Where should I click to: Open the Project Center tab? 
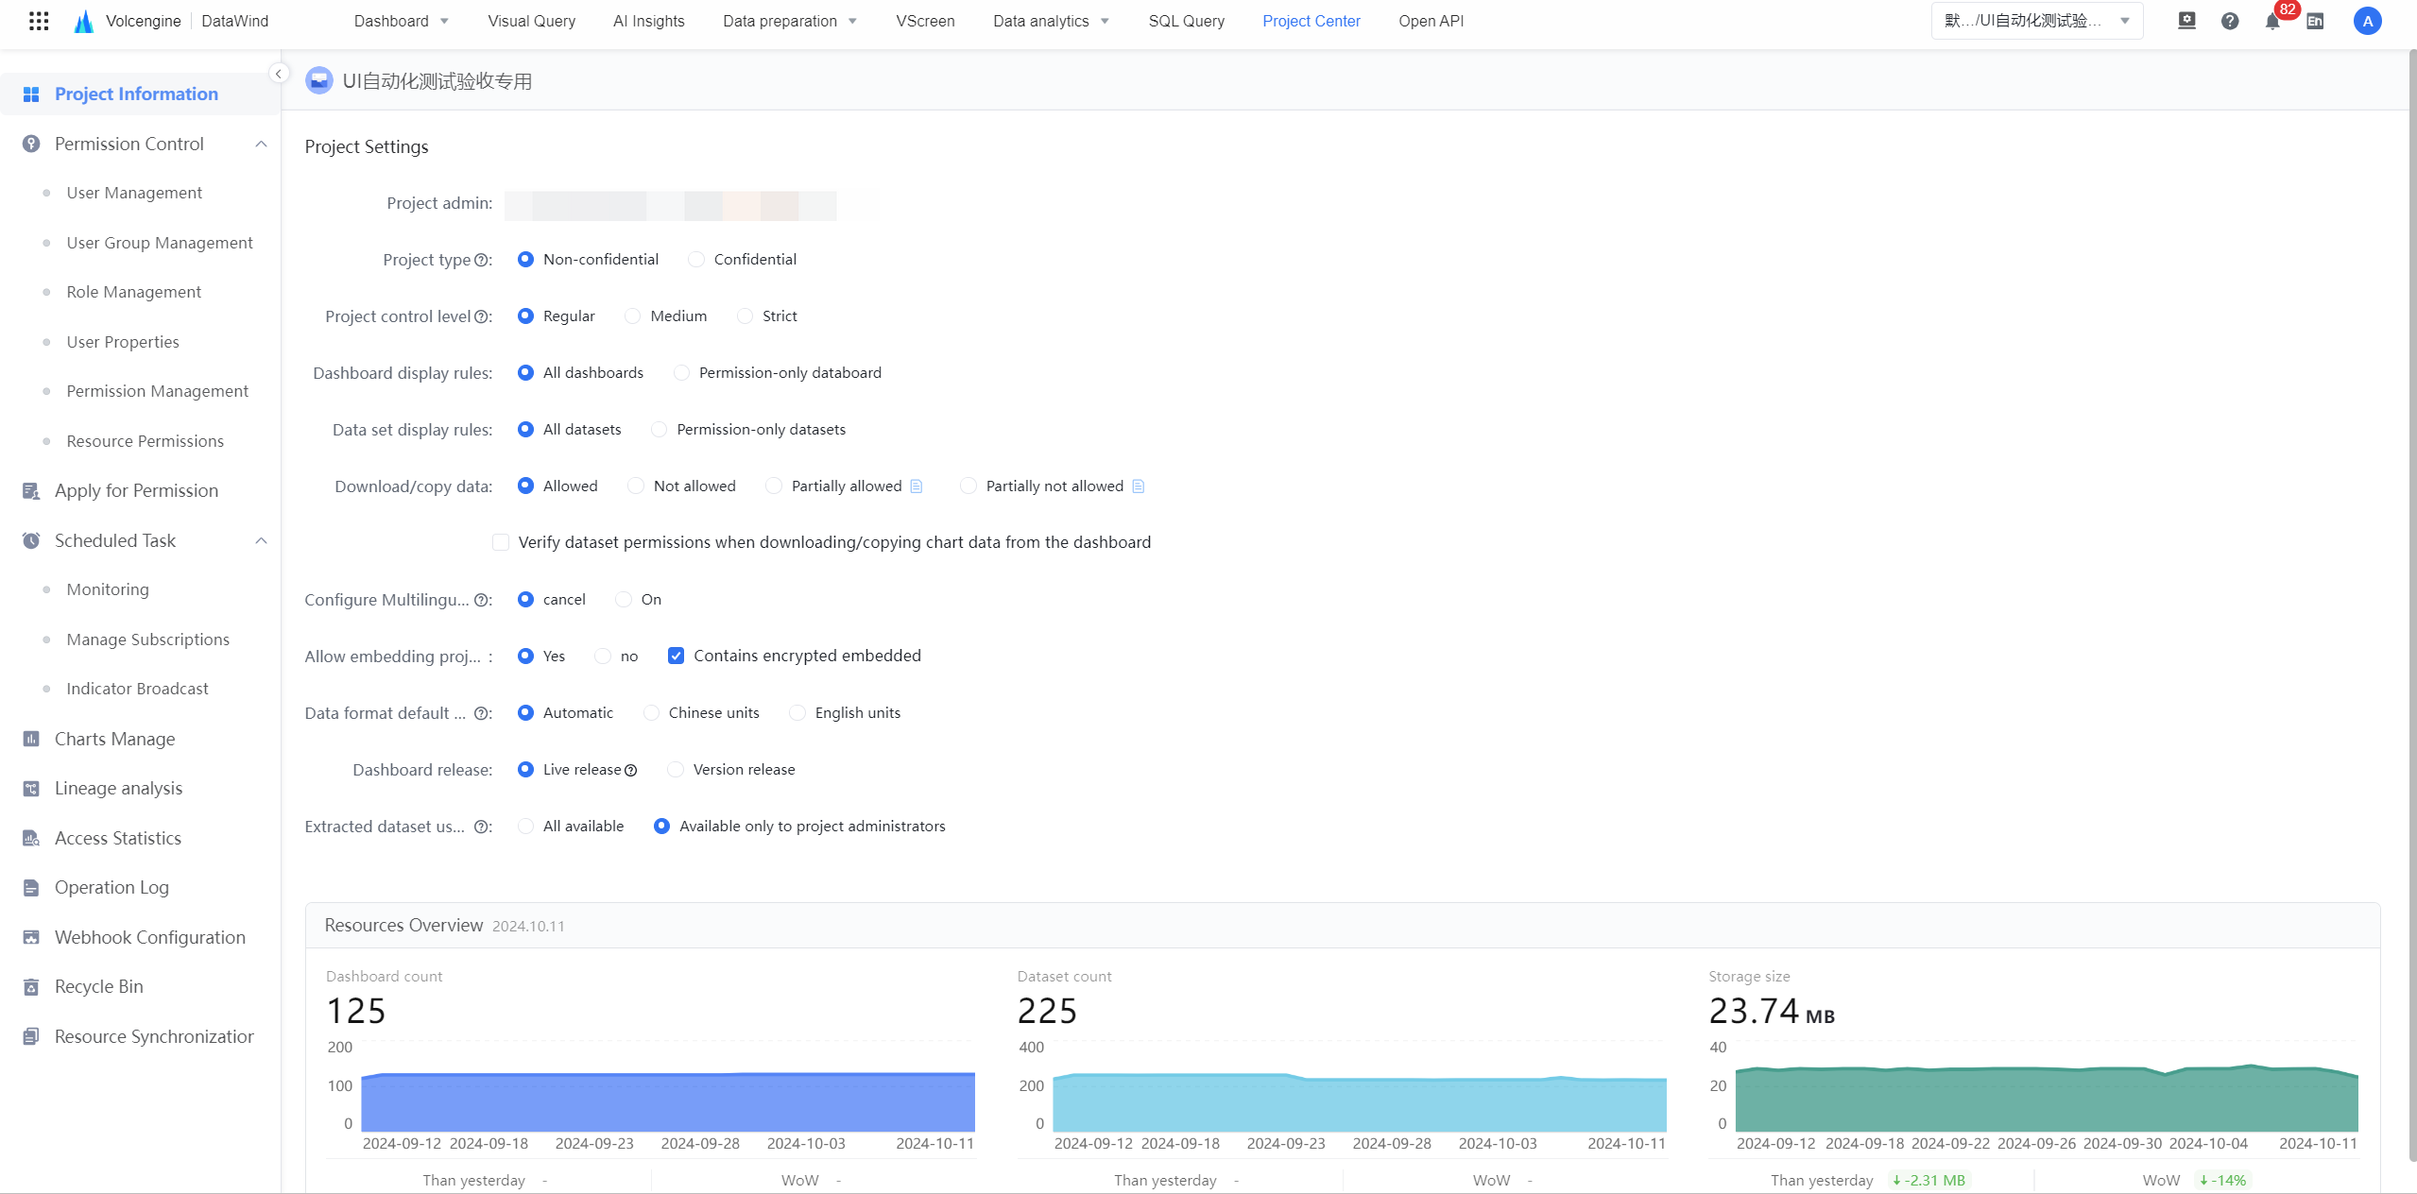(1311, 21)
